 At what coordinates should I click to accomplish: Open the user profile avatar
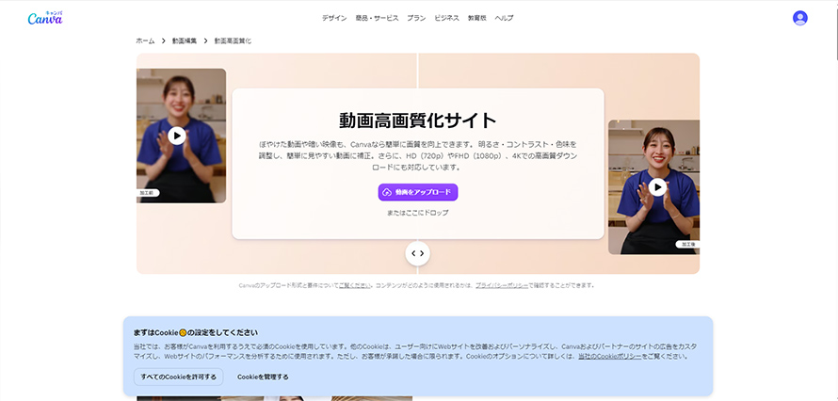800,18
